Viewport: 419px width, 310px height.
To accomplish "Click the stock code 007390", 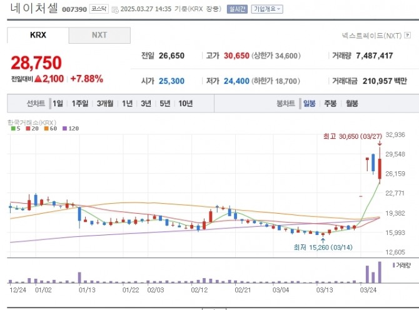I will tap(74, 9).
